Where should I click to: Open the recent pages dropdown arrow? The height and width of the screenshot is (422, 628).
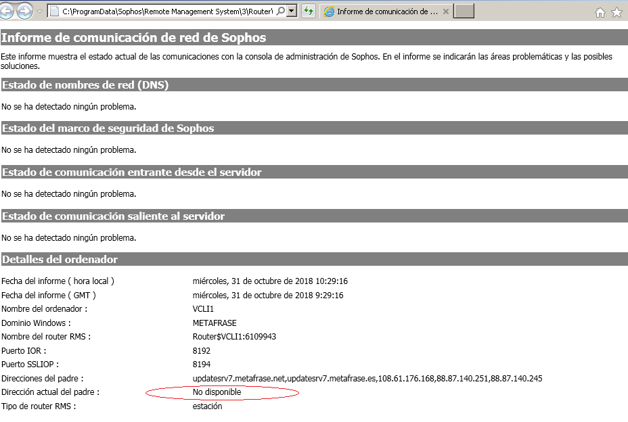point(39,11)
